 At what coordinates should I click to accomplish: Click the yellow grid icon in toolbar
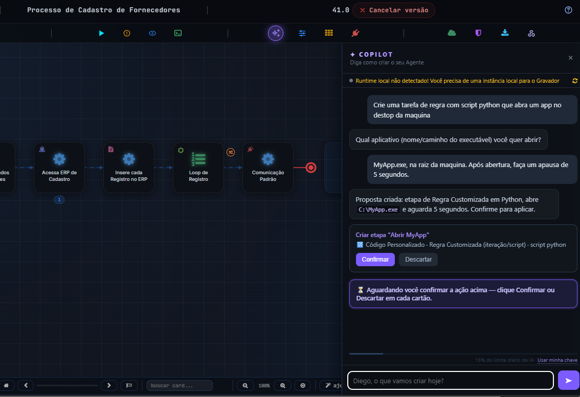coord(329,33)
